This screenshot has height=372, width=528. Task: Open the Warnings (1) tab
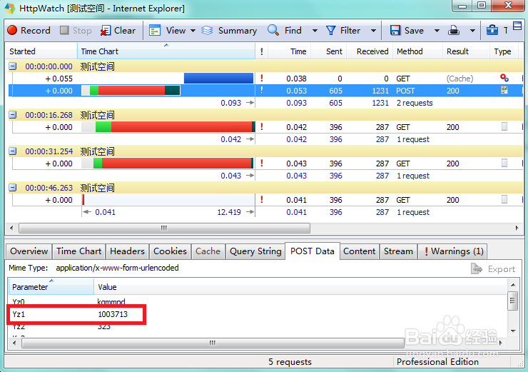[453, 251]
